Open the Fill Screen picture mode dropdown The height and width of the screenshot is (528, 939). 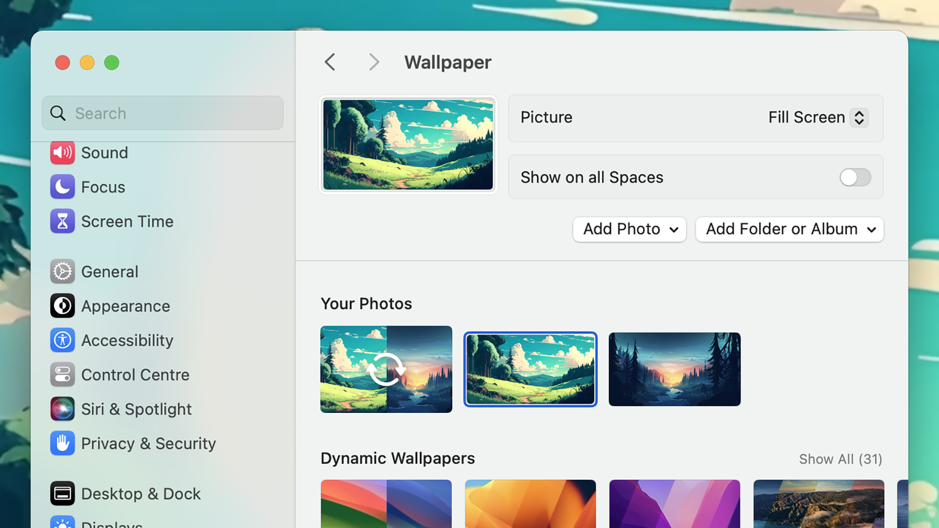817,117
